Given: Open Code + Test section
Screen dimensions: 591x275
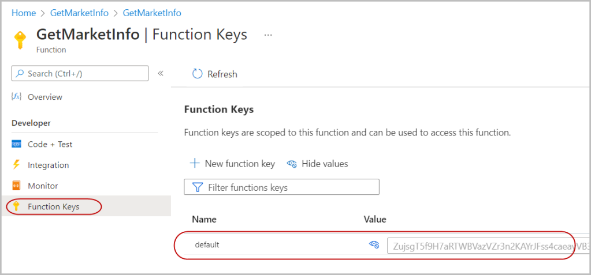Looking at the screenshot, I should pyautogui.click(x=50, y=144).
